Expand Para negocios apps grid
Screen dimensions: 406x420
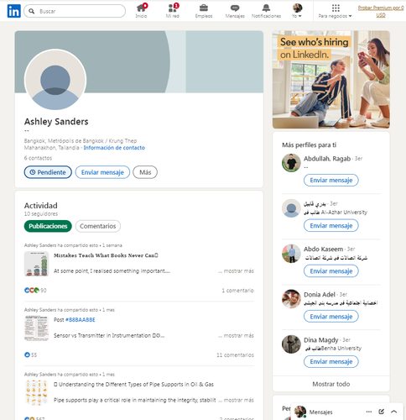point(336,11)
